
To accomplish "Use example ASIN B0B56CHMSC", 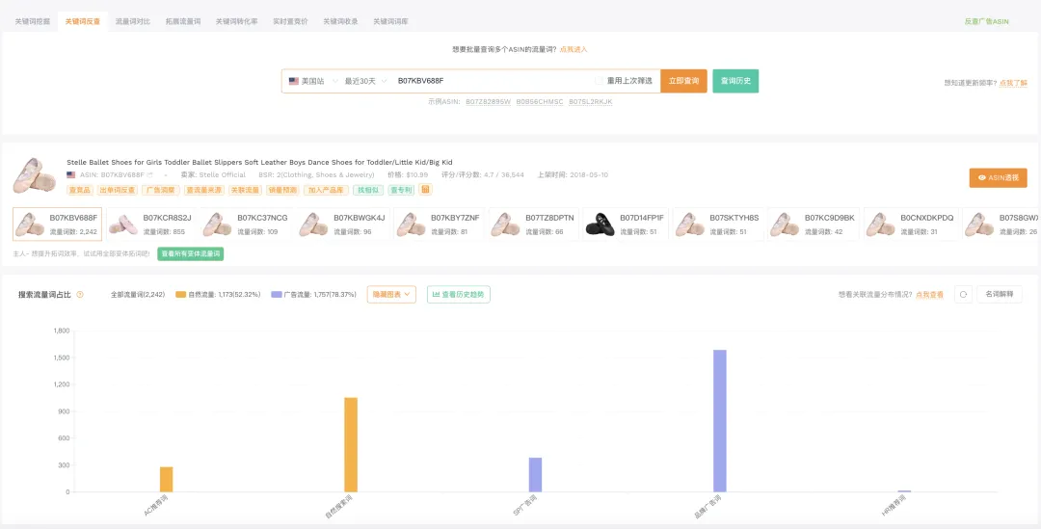I will point(540,101).
